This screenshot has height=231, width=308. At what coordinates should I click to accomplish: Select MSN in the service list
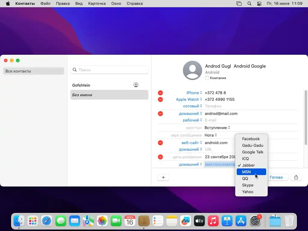(251, 172)
